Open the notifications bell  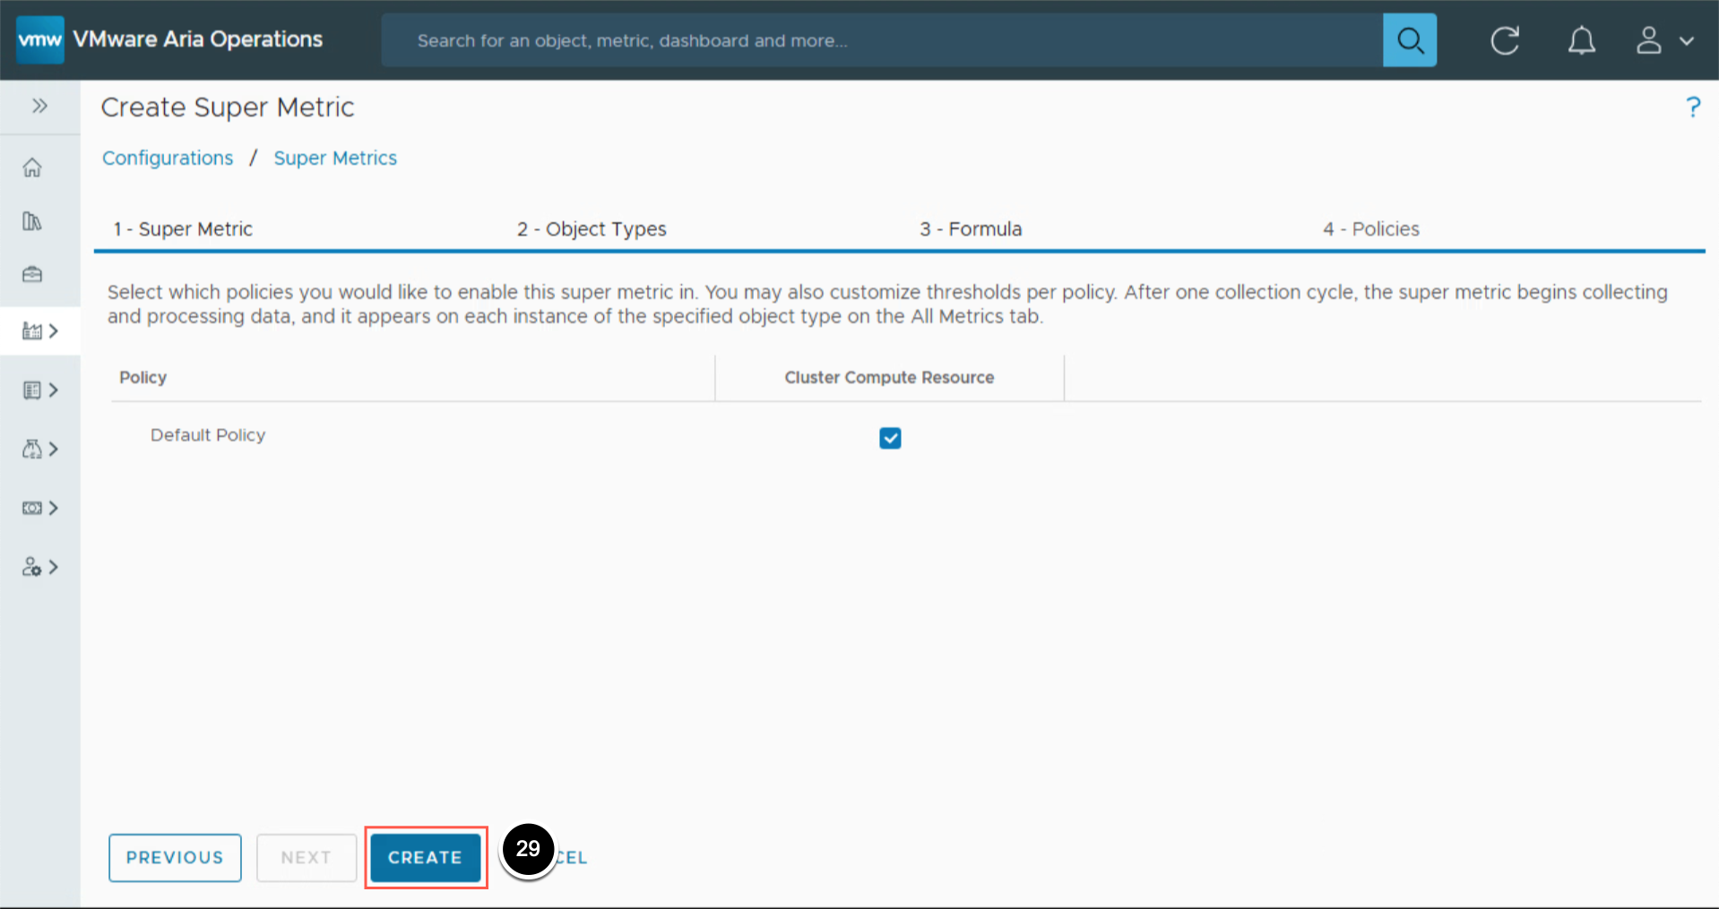[1581, 40]
